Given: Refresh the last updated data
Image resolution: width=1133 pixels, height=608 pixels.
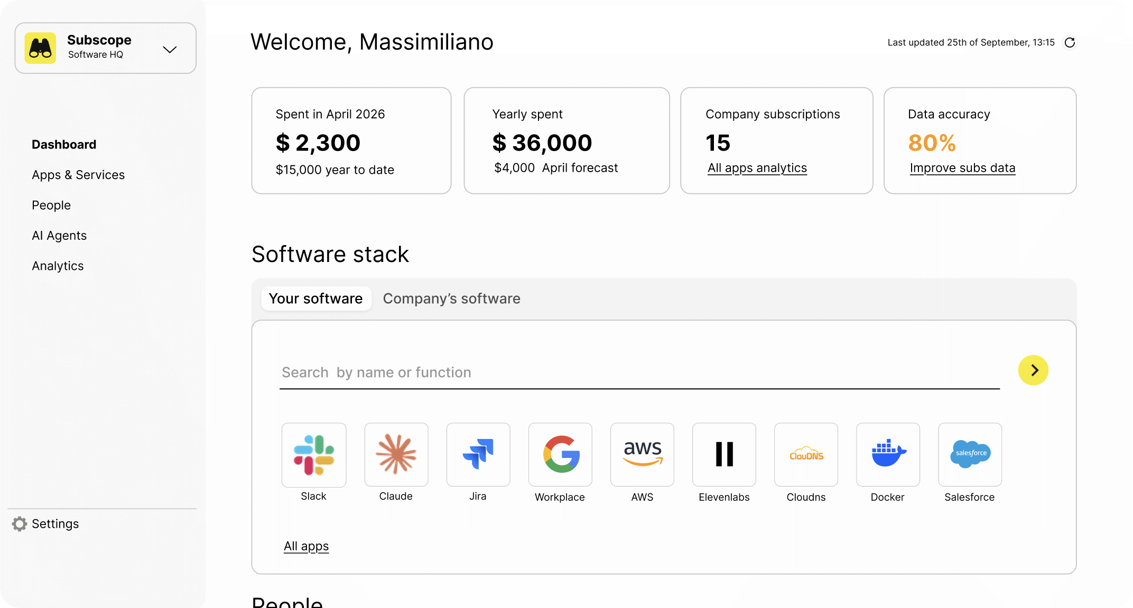Looking at the screenshot, I should [x=1070, y=42].
